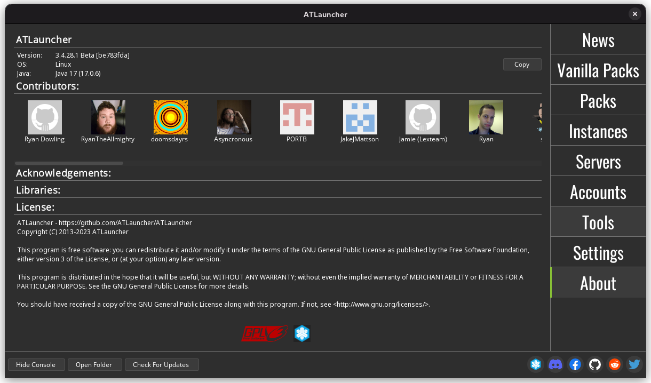Open the Reddit icon link
Image resolution: width=651 pixels, height=383 pixels.
[x=615, y=364]
